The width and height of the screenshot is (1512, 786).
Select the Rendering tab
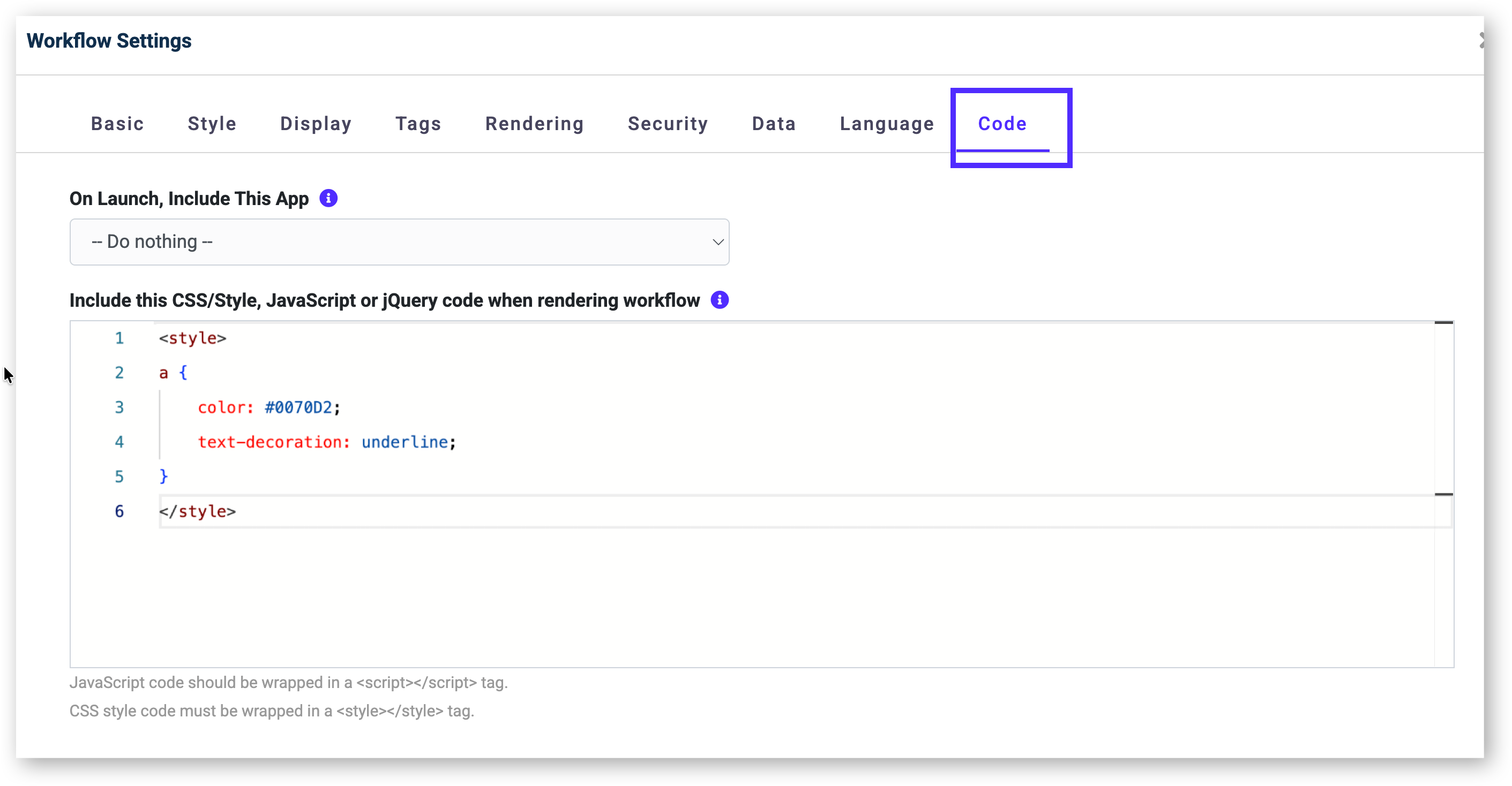click(534, 124)
